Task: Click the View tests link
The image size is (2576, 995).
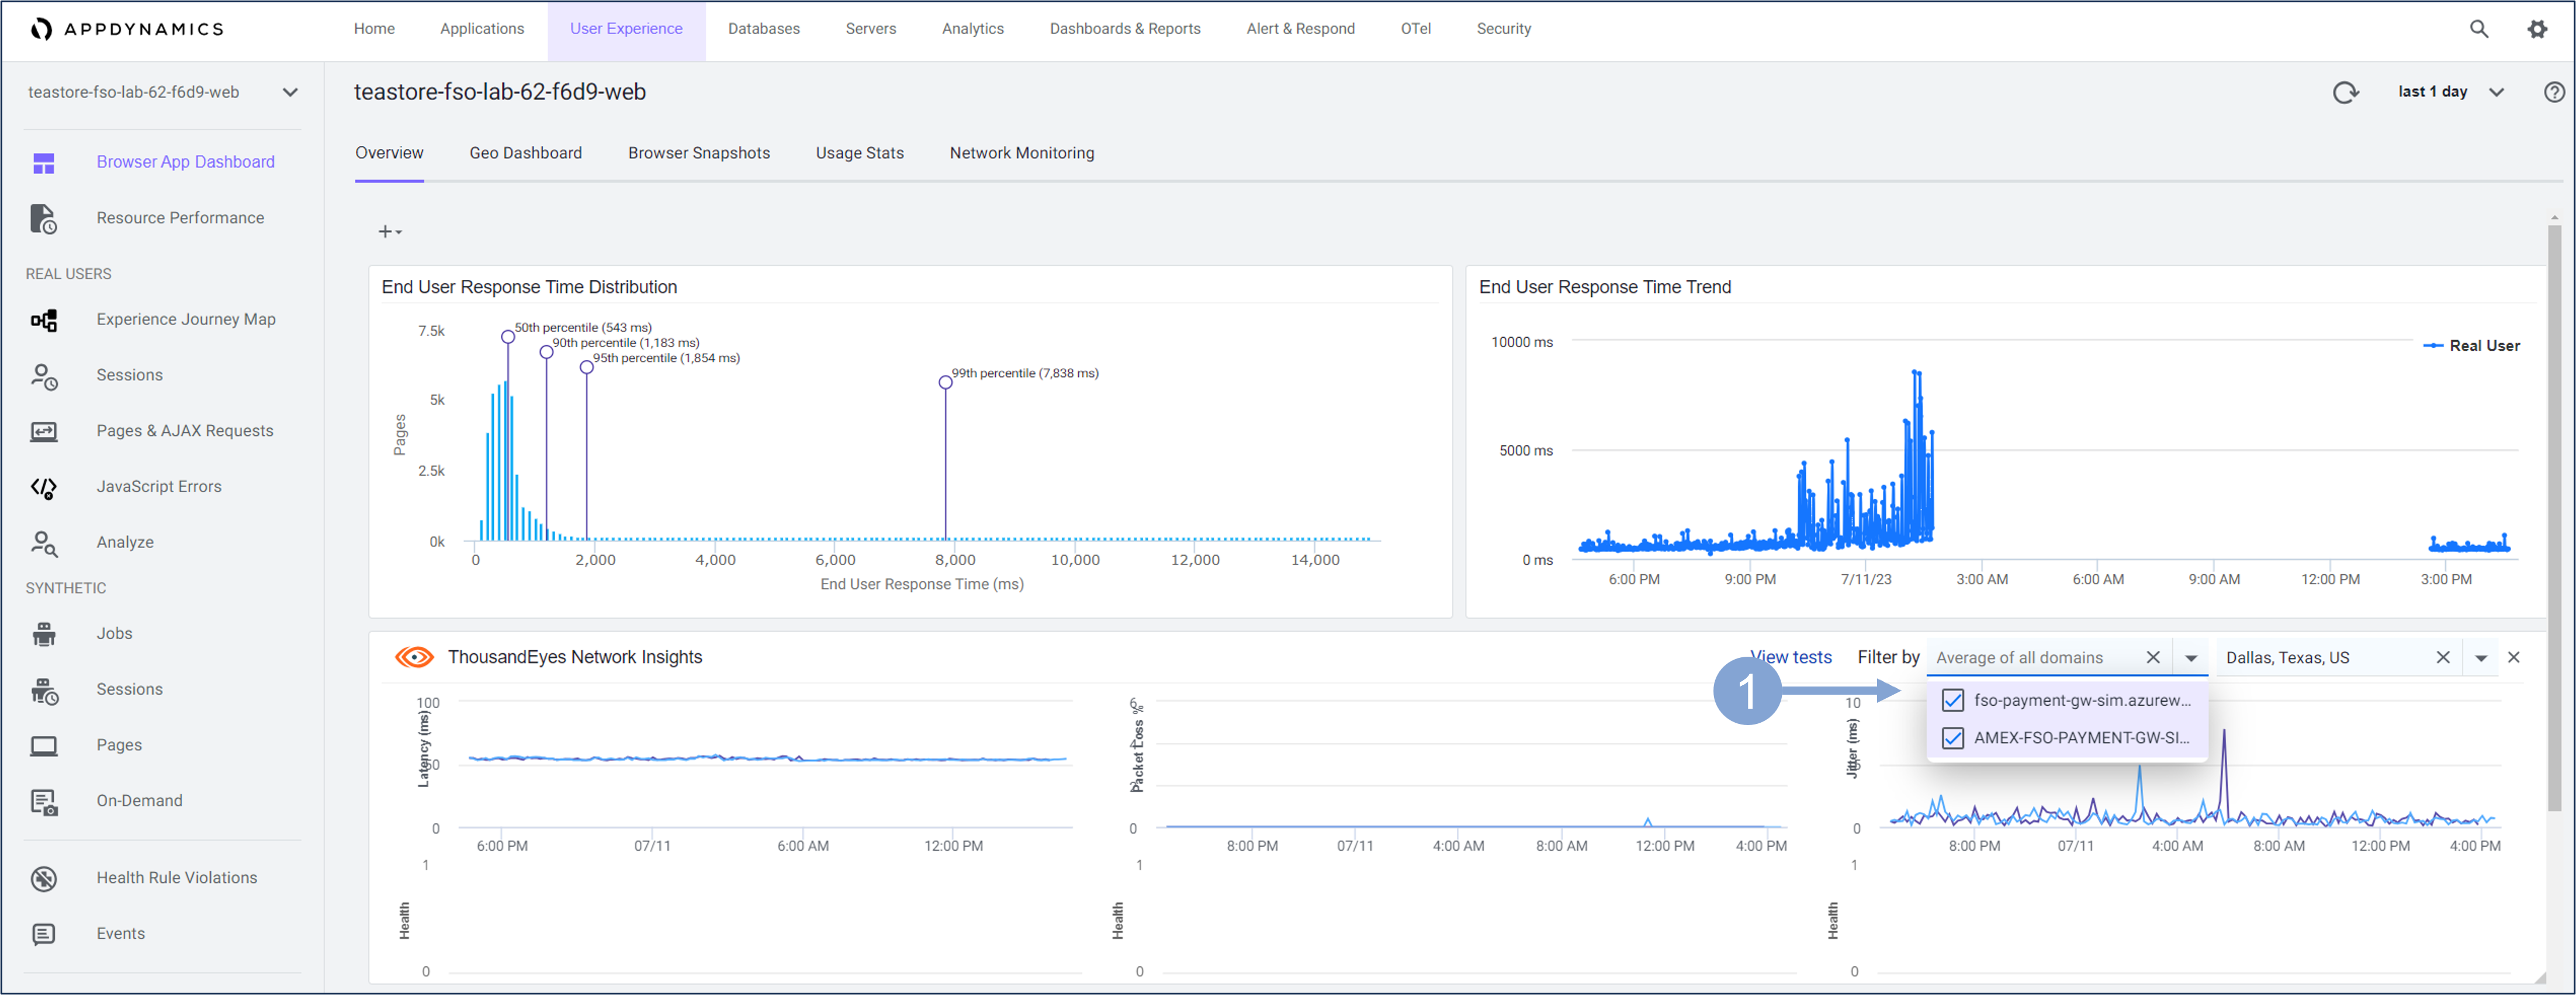Action: pyautogui.click(x=1792, y=657)
